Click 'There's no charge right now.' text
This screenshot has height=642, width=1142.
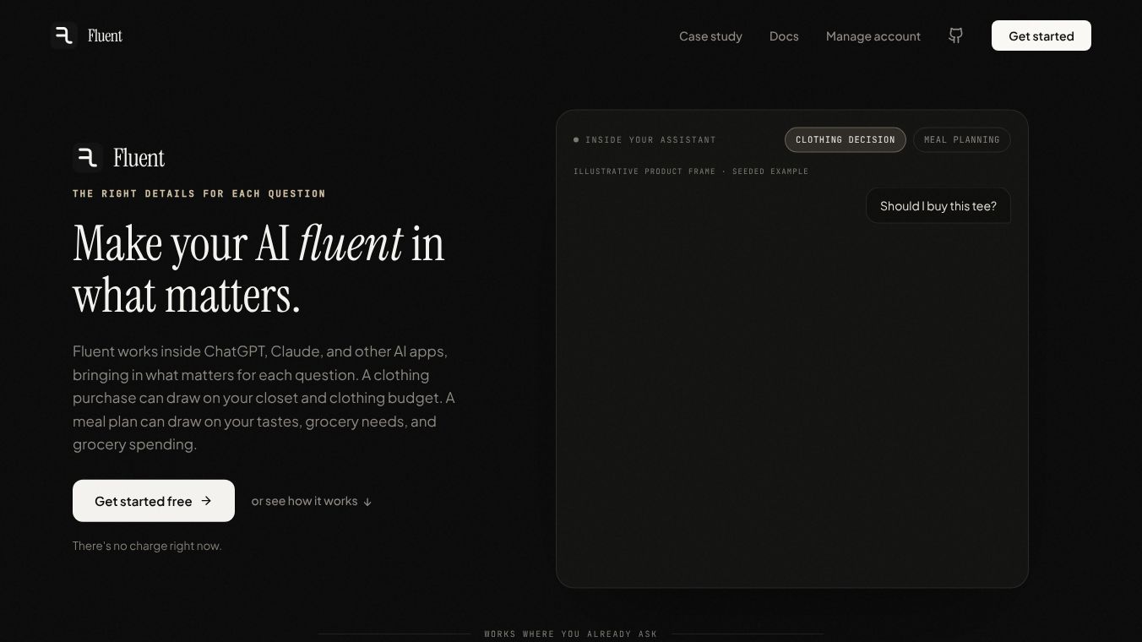(x=147, y=546)
